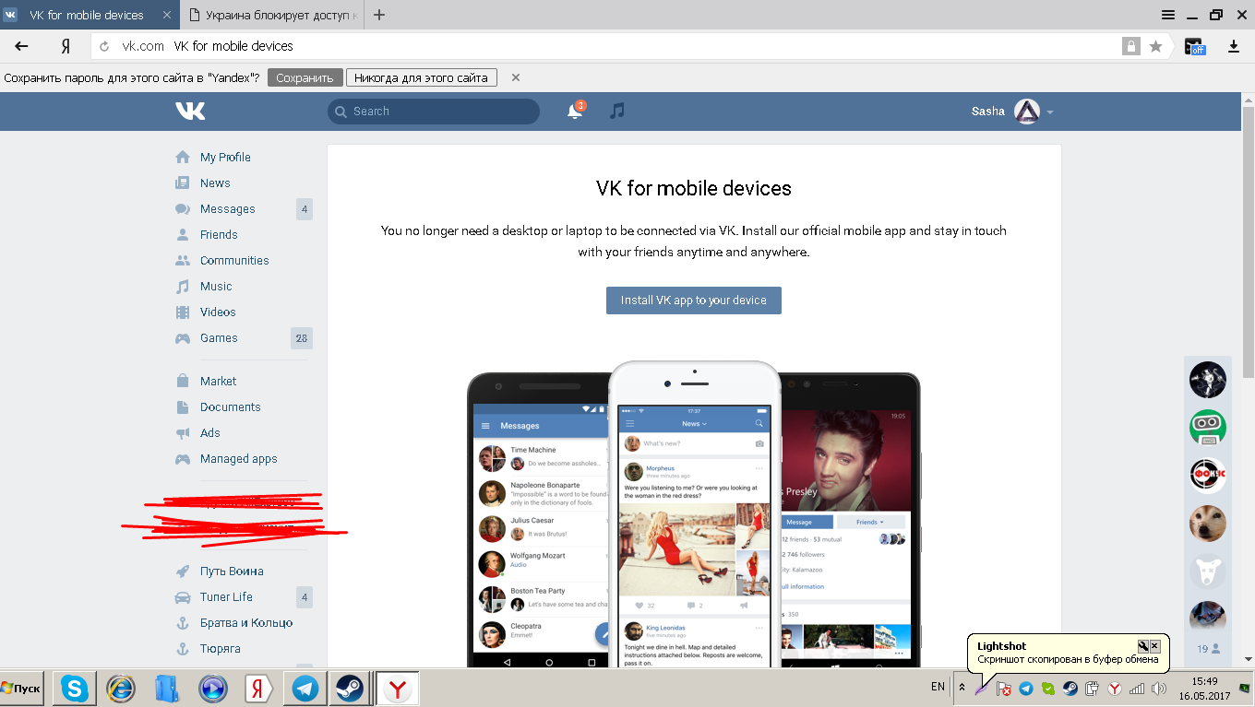Viewport: 1255px width, 707px height.
Task: Click the EN language indicator
Action: point(938,687)
